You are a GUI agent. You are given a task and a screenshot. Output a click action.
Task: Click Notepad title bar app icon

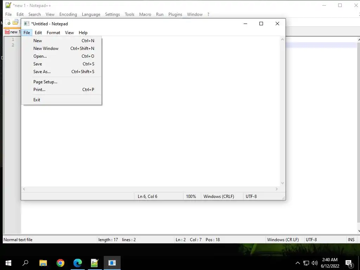27,24
